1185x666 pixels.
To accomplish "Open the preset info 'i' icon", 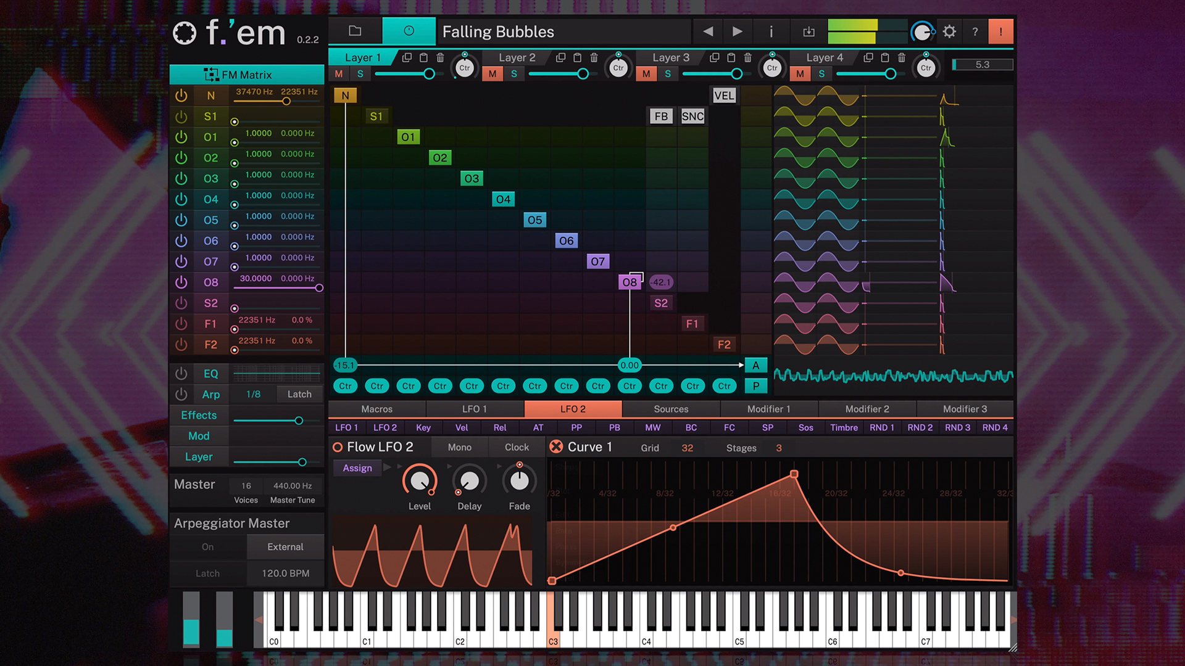I will pos(771,31).
